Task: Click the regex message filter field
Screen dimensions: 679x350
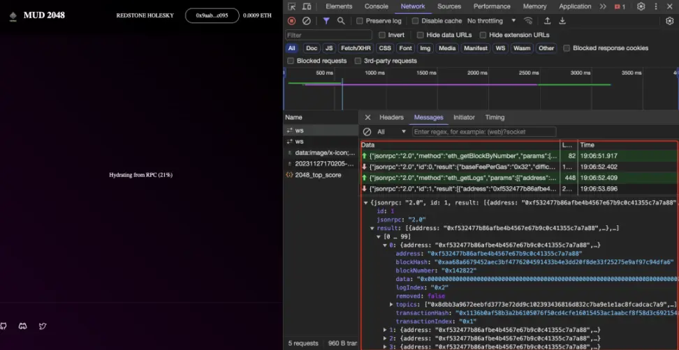Action: point(483,132)
